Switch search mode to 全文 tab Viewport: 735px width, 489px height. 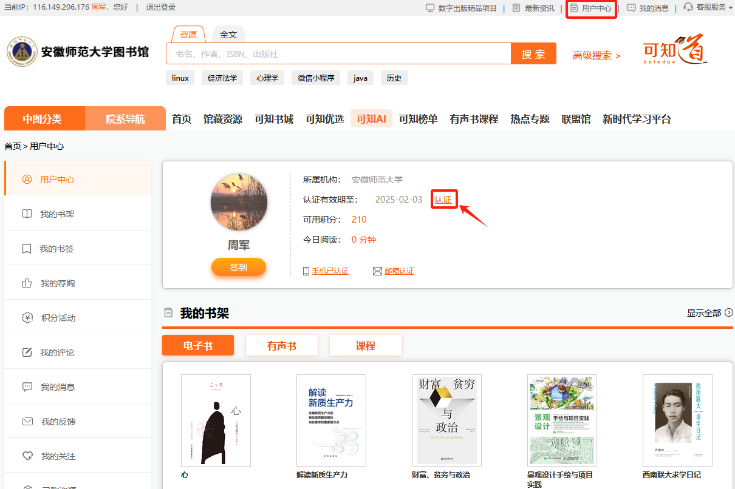(x=228, y=35)
